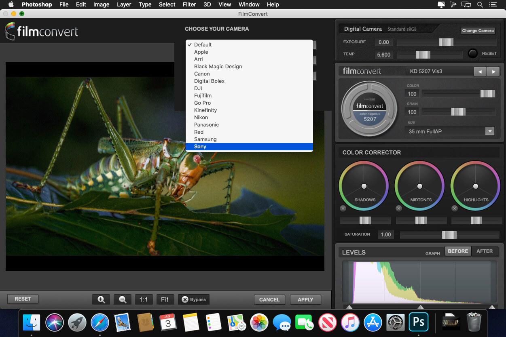Open Photos app in the dock

pos(259,322)
